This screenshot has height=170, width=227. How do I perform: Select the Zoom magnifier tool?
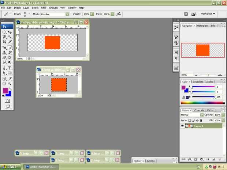point(10,84)
